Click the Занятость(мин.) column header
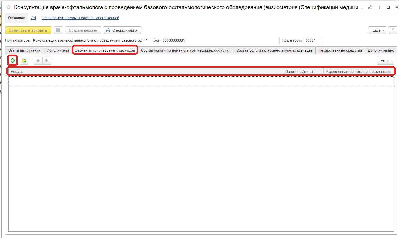399x238 pixels. (x=303, y=71)
